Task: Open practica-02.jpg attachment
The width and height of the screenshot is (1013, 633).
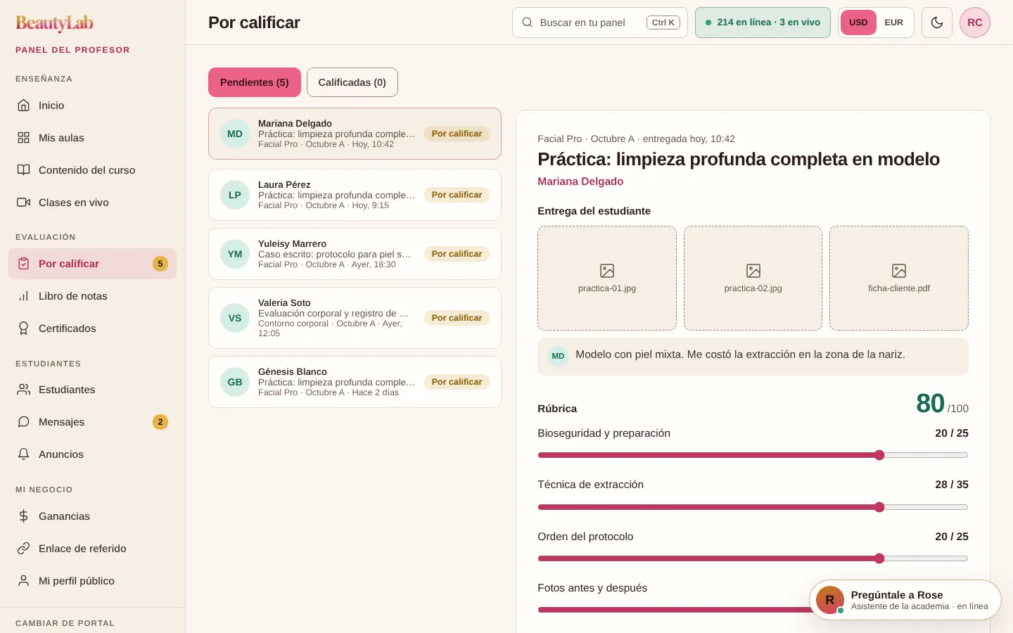Action: pos(753,279)
